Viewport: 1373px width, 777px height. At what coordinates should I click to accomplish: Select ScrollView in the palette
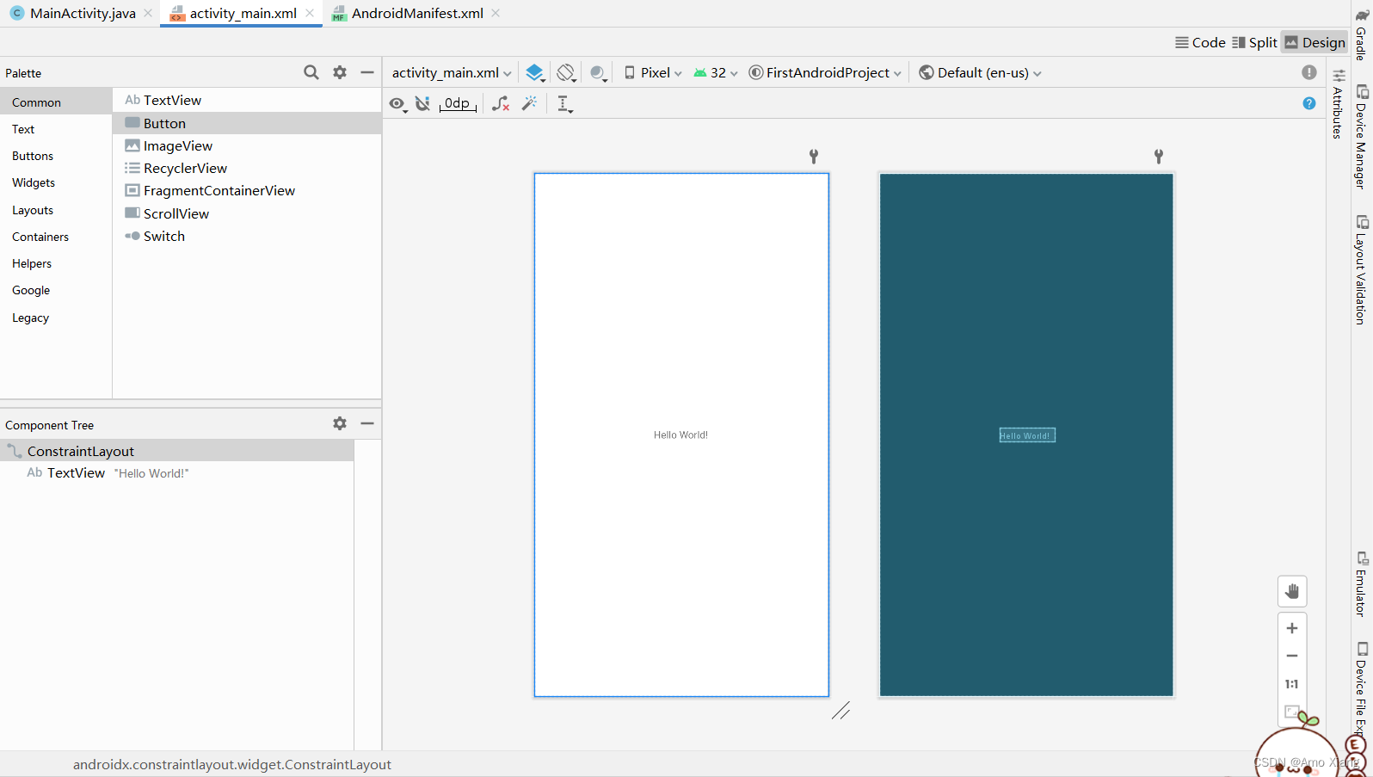tap(247, 213)
